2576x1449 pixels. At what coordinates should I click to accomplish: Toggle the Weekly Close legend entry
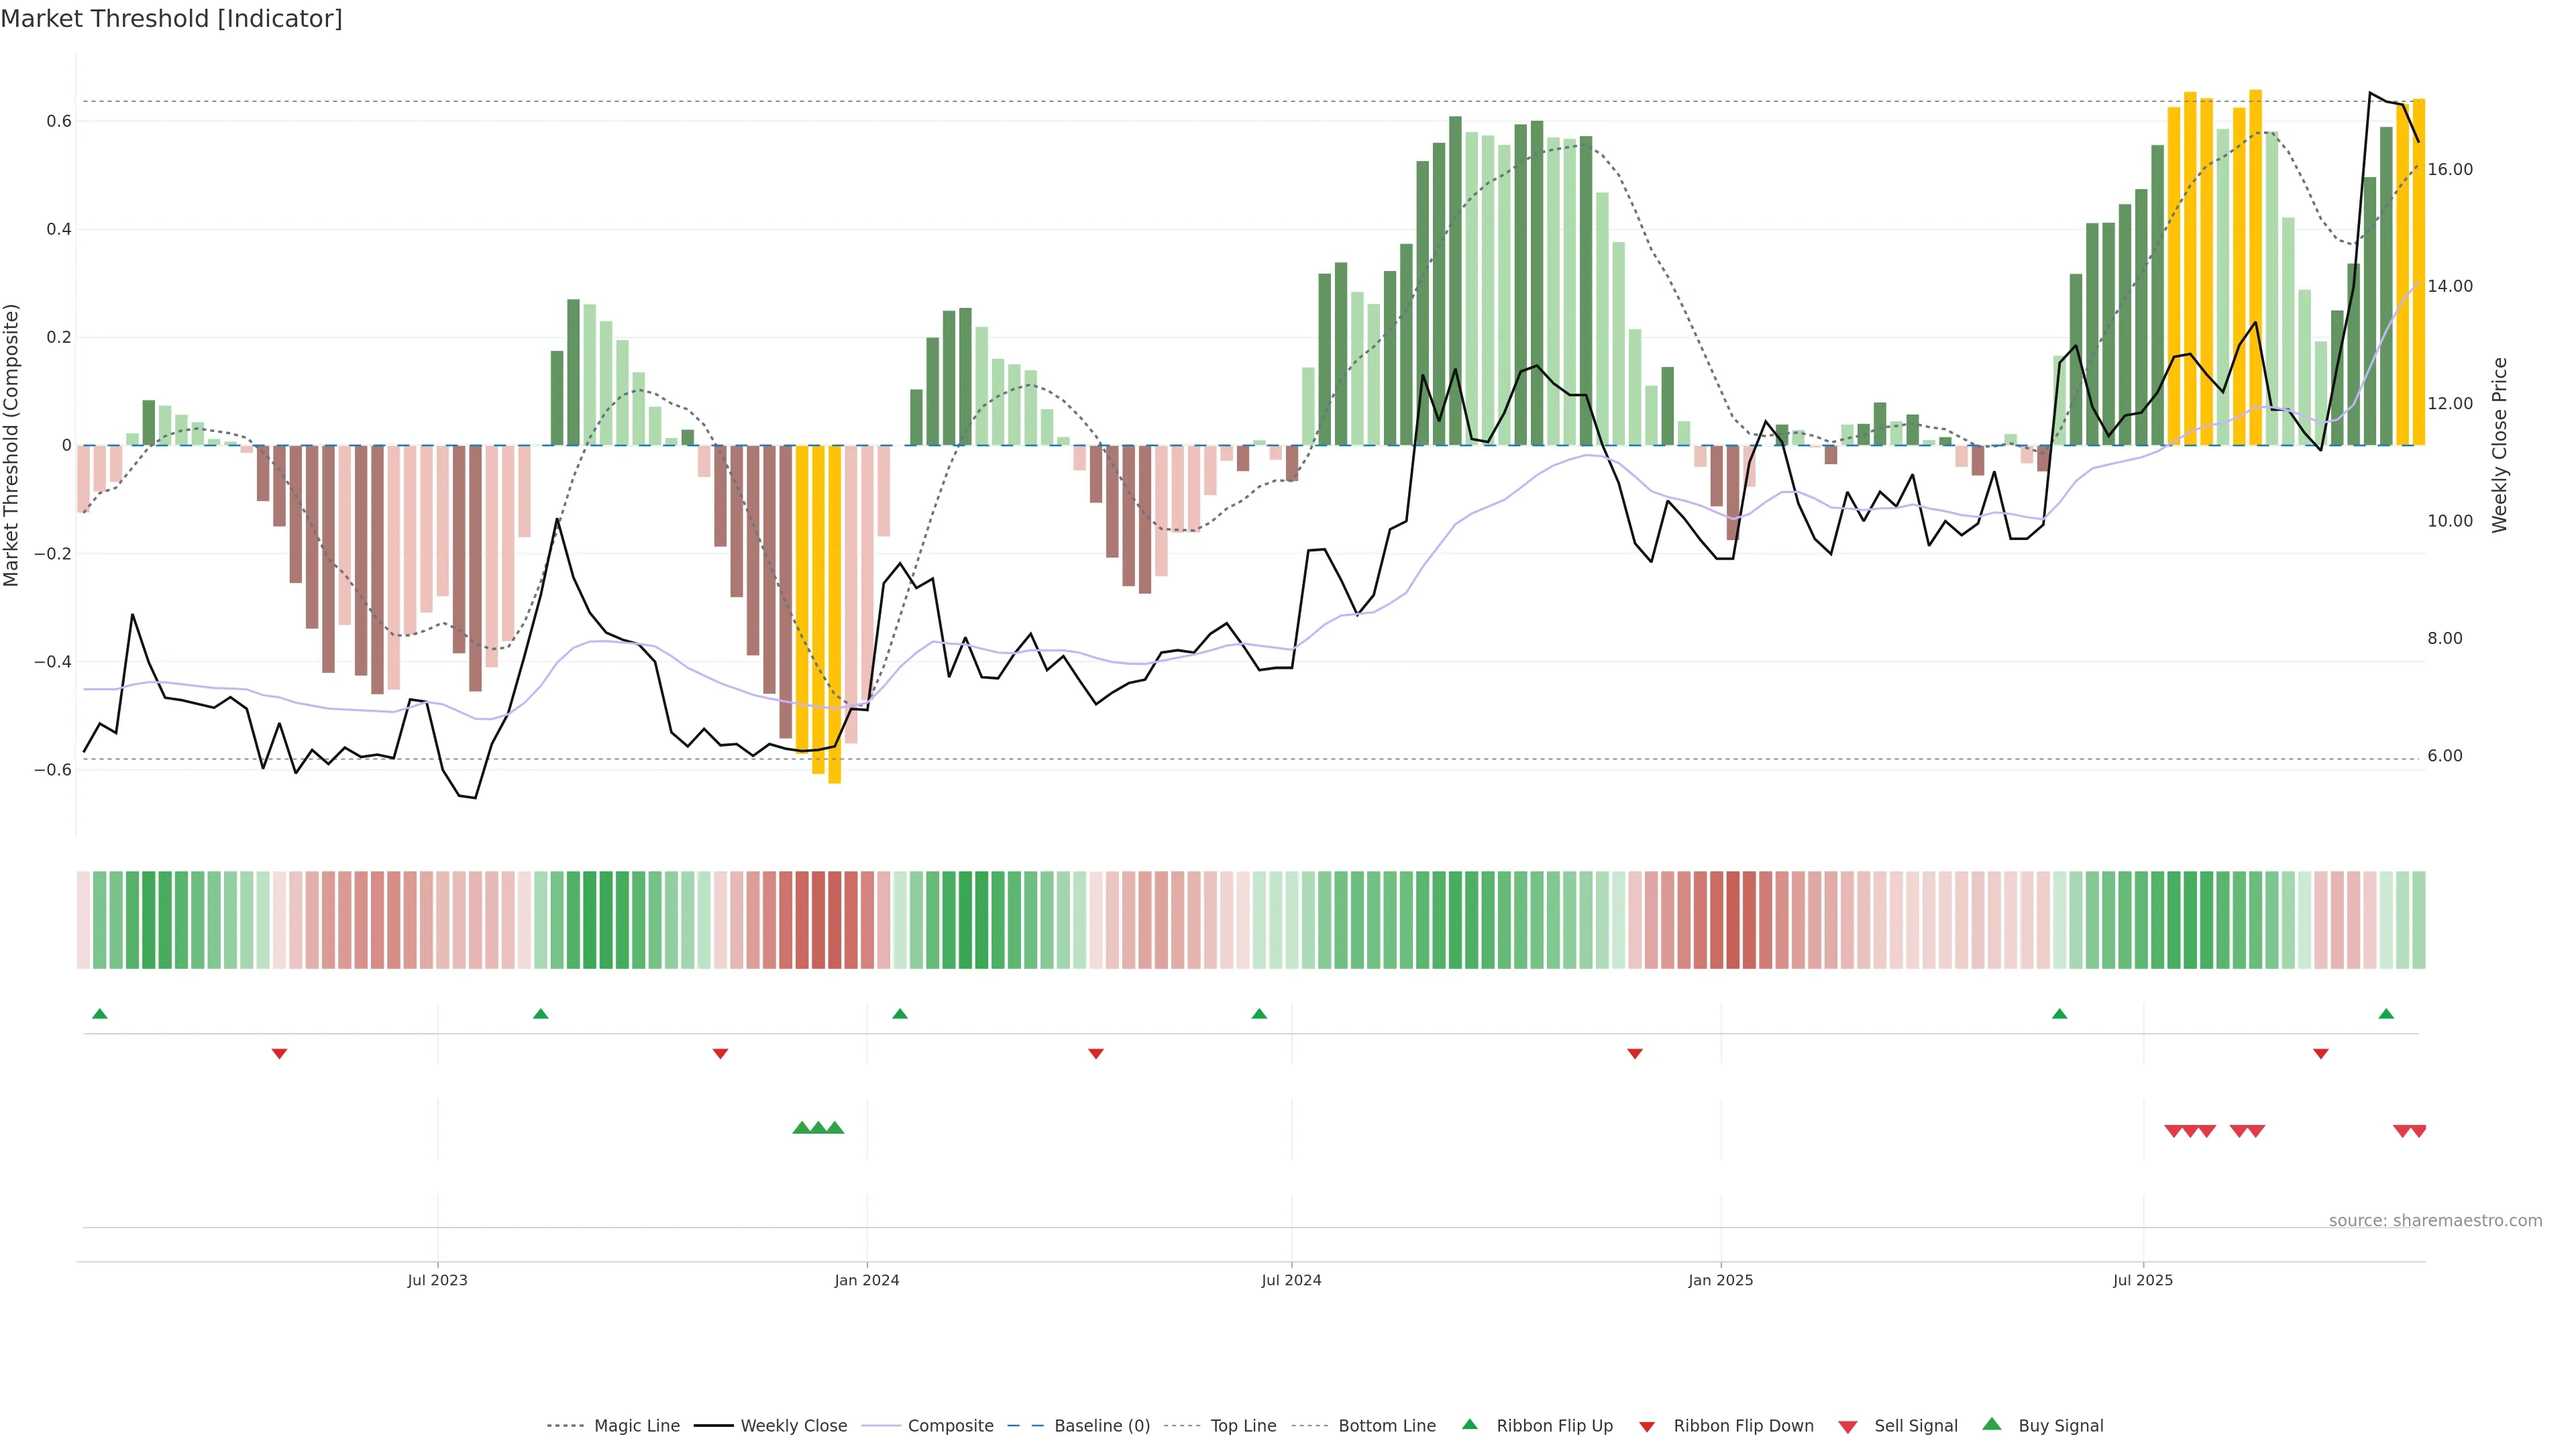tap(793, 1426)
